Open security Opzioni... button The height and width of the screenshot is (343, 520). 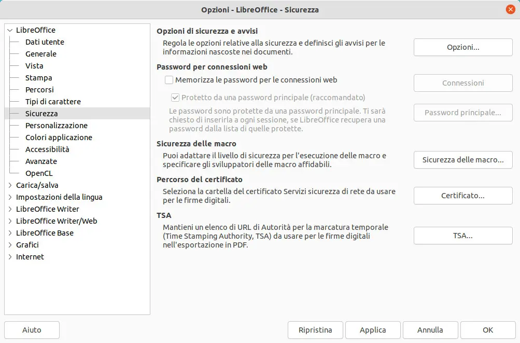pyautogui.click(x=463, y=47)
